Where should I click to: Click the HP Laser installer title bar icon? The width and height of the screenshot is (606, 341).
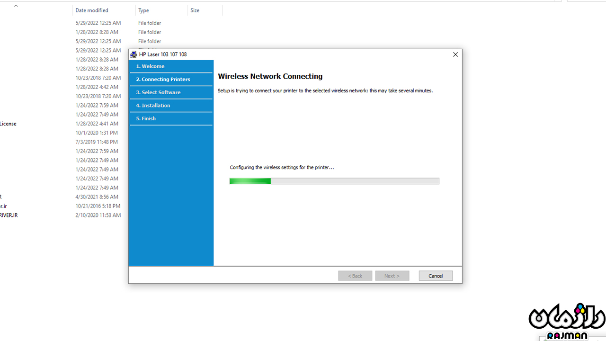tap(134, 54)
